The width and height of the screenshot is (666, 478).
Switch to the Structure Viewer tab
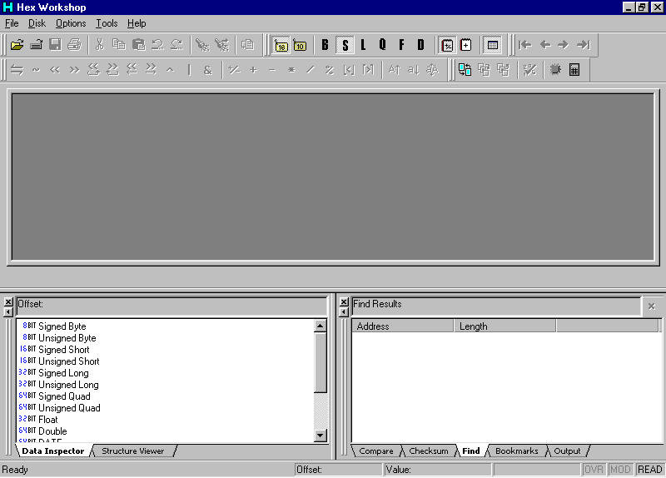(133, 451)
